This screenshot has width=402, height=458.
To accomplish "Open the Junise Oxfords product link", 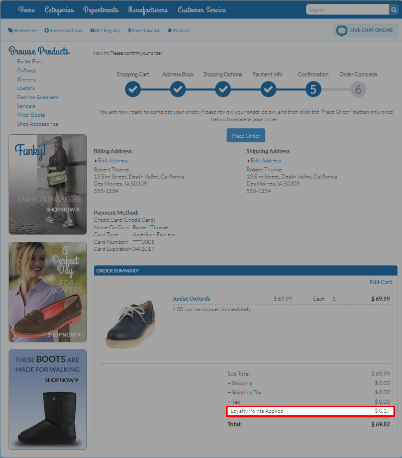I will pos(191,299).
